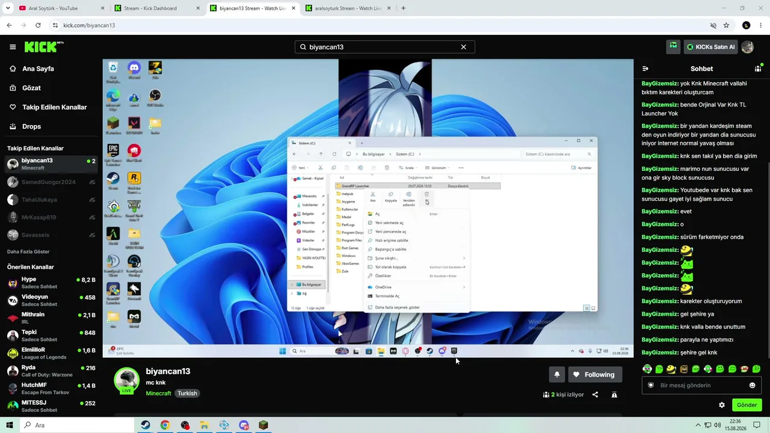Screen dimensions: 770x433
Task: Report the stream with siren icon
Action: tap(614, 395)
